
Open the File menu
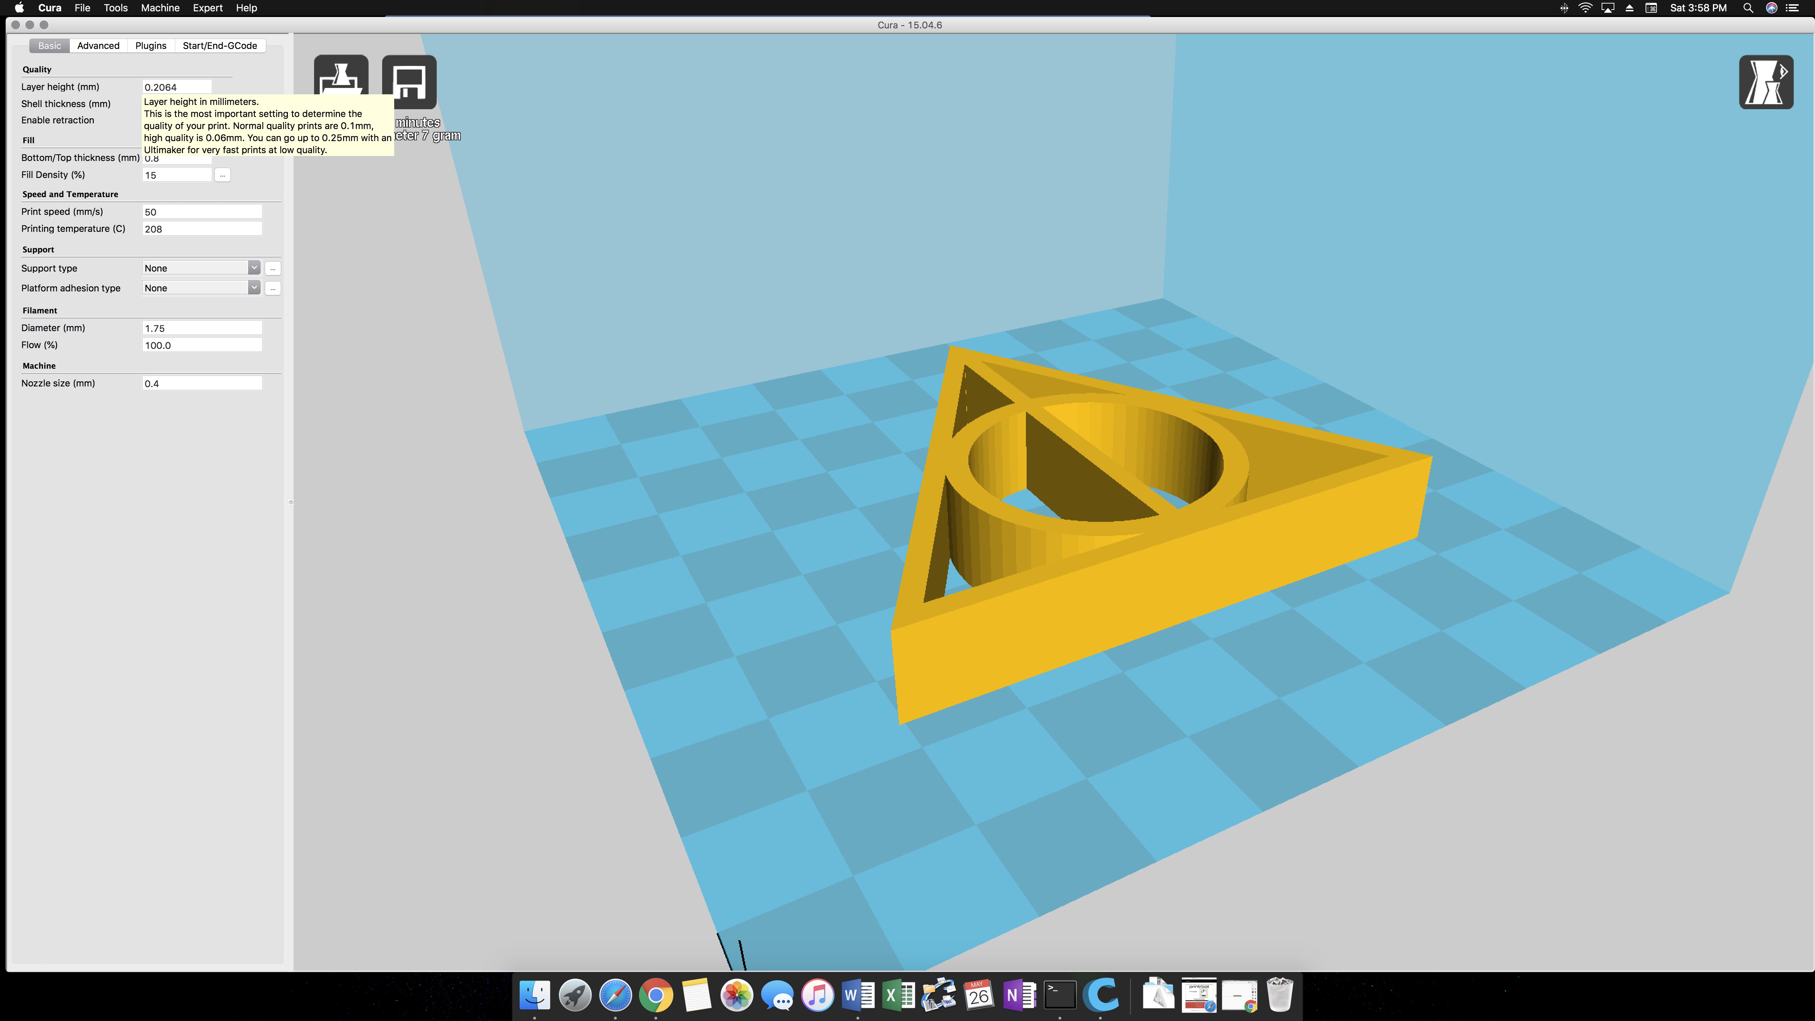tap(82, 8)
